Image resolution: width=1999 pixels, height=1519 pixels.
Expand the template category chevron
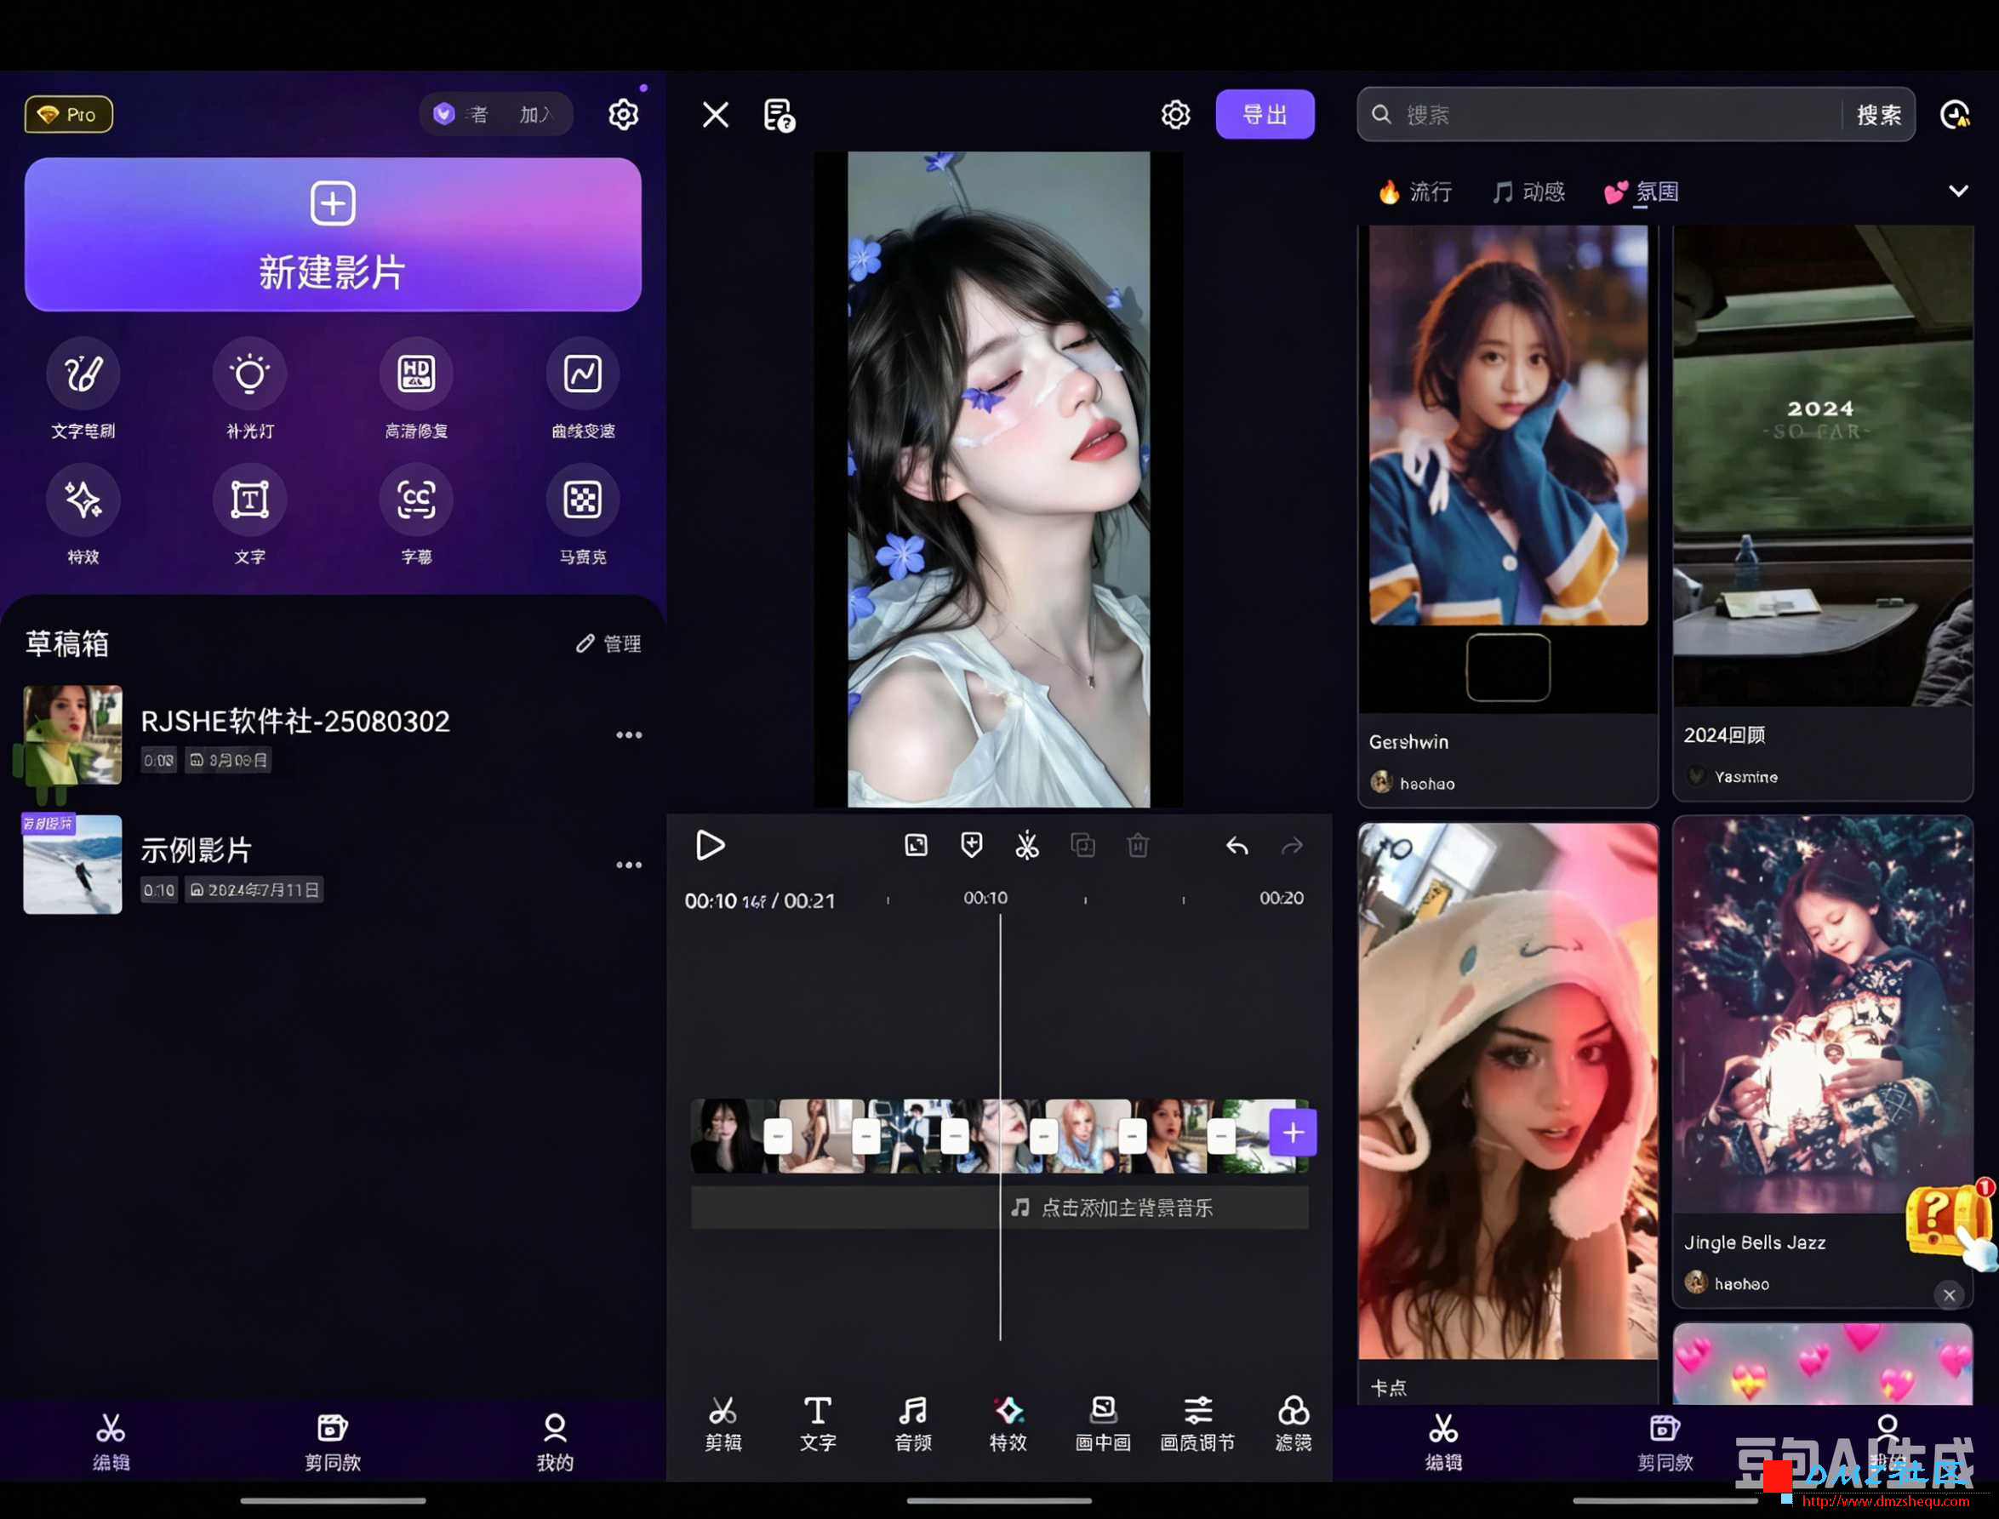click(x=1958, y=191)
